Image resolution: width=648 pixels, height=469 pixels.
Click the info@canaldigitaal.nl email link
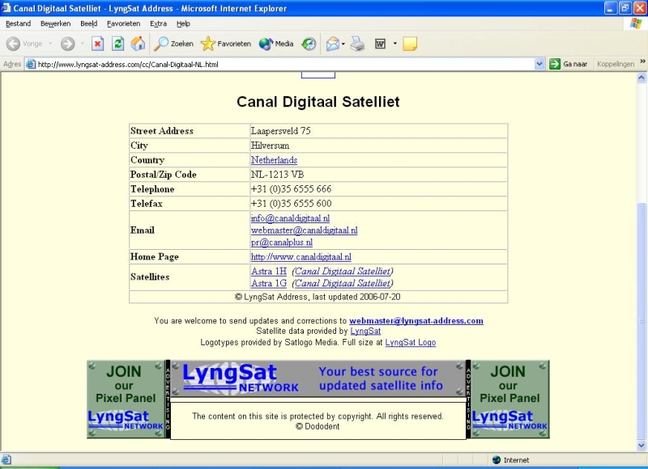point(290,218)
